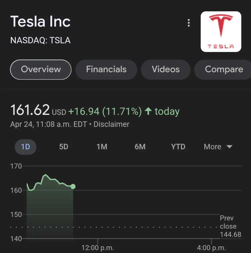Switch chart to 5D range
The height and width of the screenshot is (253, 251).
64,147
